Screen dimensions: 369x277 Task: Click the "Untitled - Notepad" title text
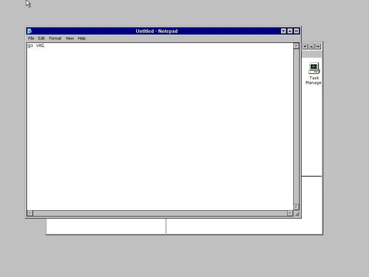click(156, 31)
